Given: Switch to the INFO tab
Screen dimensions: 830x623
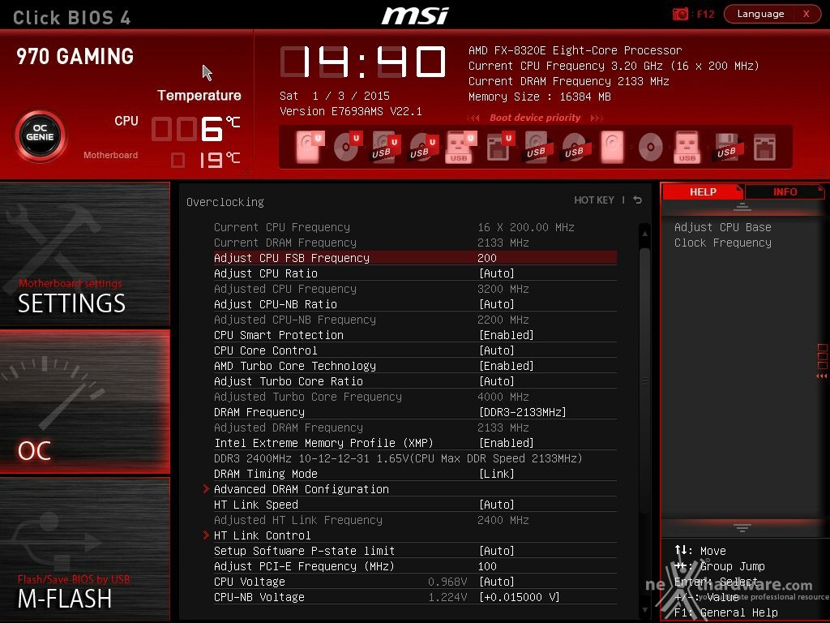Looking at the screenshot, I should [785, 191].
